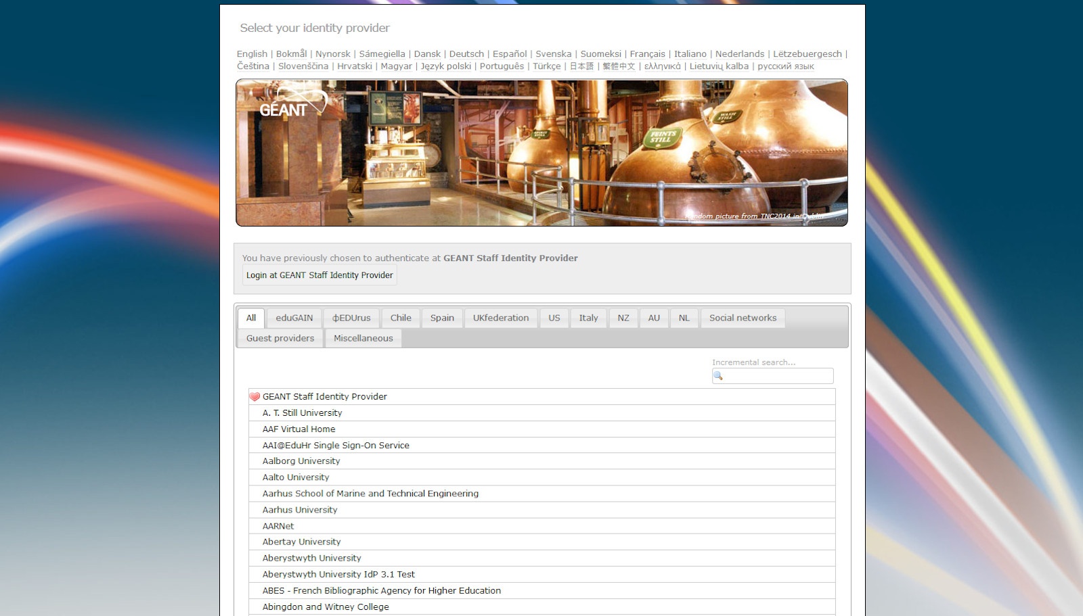Viewport: 1083px width, 616px height.
Task: Select the All tab
Action: tap(251, 318)
